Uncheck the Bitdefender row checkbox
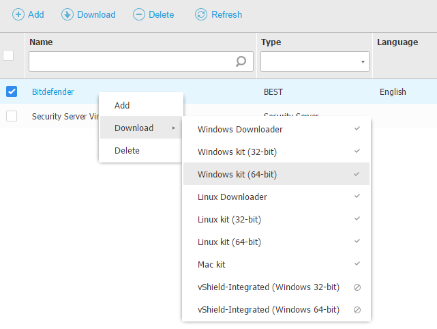437x329 pixels. (x=12, y=91)
